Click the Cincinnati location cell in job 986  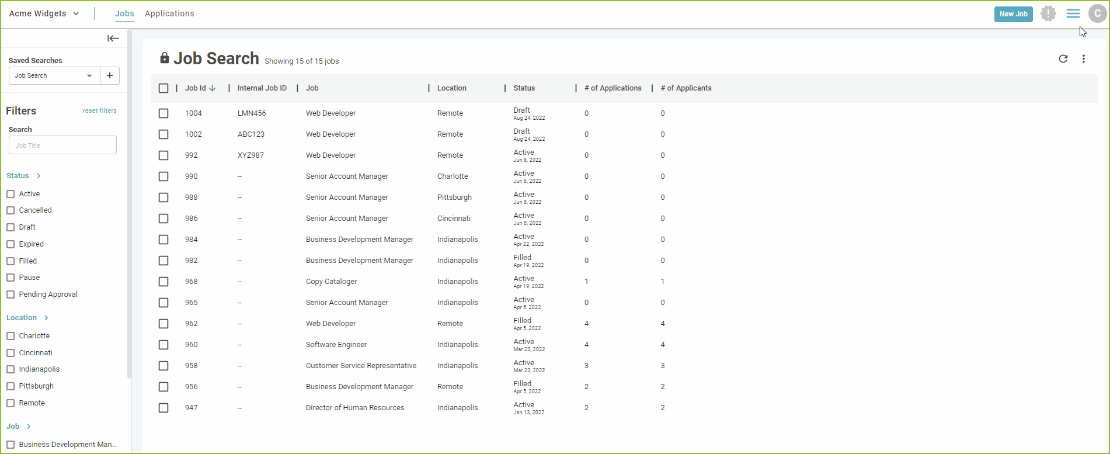click(454, 219)
